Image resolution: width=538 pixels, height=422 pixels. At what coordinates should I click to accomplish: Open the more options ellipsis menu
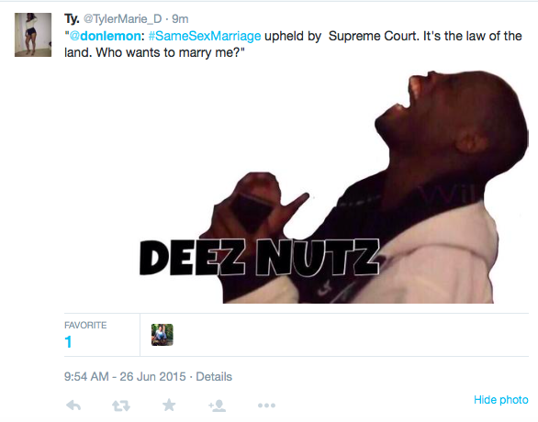tap(266, 405)
